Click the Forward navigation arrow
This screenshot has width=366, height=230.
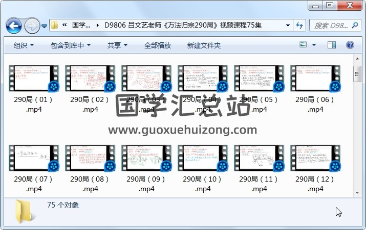pyautogui.click(x=32, y=26)
